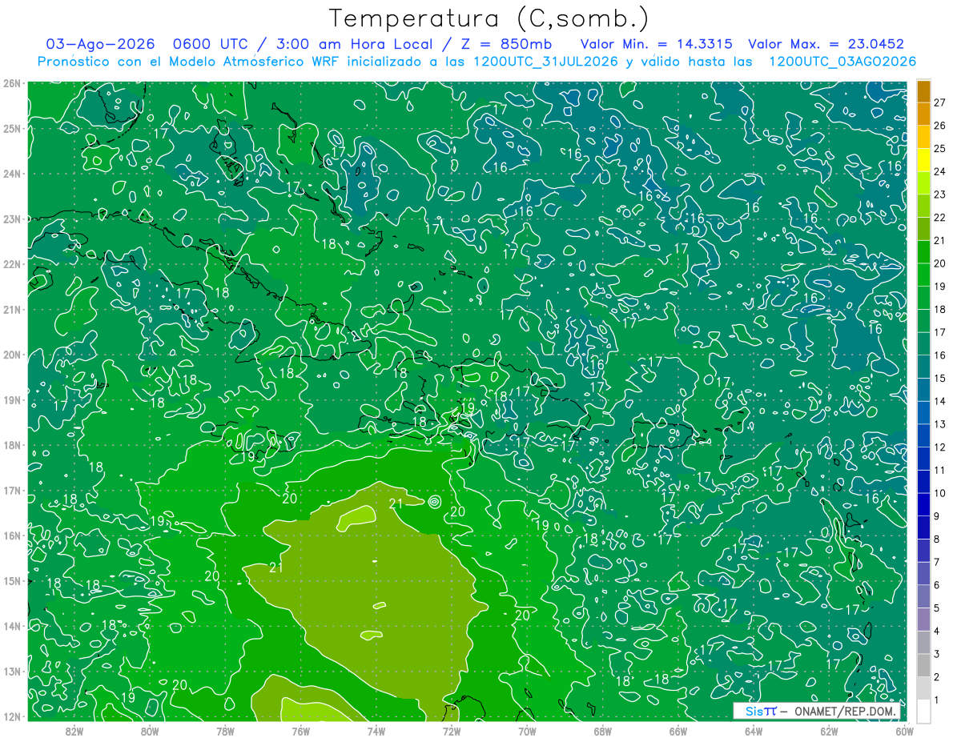
Task: Click the 18N latitude axis label
Action: tap(12, 445)
